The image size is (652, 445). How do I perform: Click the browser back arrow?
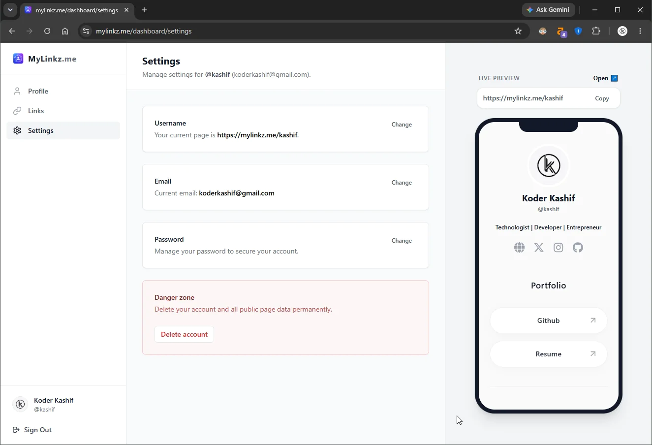coord(12,31)
